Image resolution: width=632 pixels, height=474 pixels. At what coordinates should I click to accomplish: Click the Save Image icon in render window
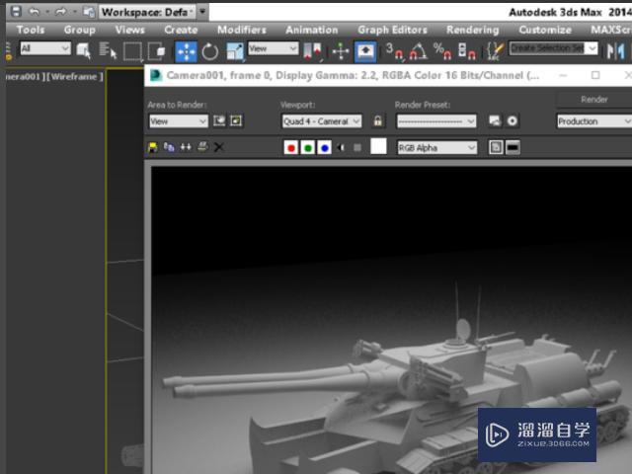pyautogui.click(x=153, y=147)
